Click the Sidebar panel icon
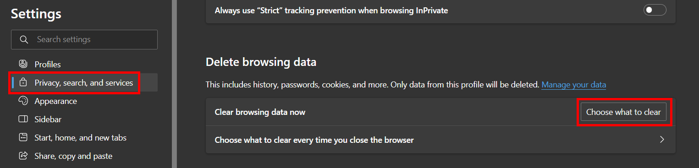 tap(23, 119)
